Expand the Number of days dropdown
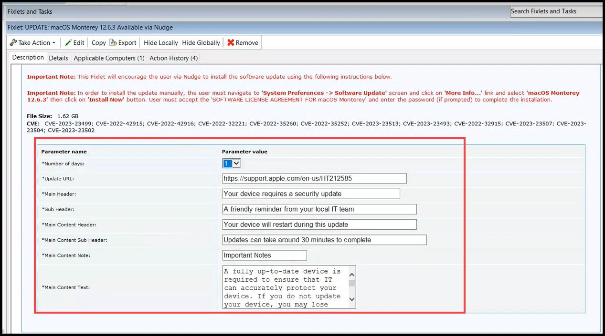This screenshot has width=605, height=336. tap(236, 163)
